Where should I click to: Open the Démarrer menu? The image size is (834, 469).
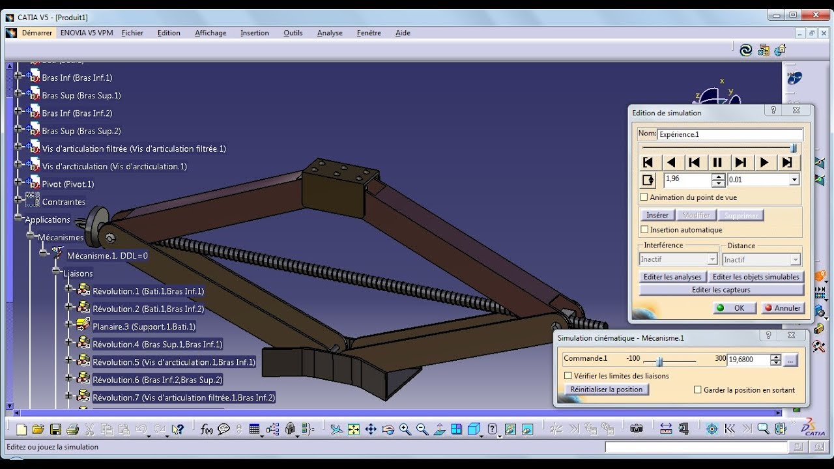(36, 33)
